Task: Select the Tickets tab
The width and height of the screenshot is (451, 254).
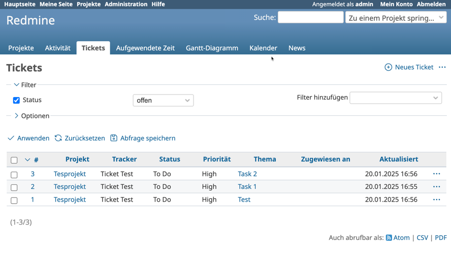Action: pyautogui.click(x=93, y=48)
